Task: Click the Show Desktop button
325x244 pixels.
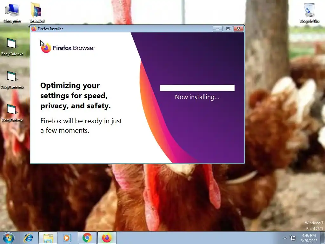Action: (323, 238)
